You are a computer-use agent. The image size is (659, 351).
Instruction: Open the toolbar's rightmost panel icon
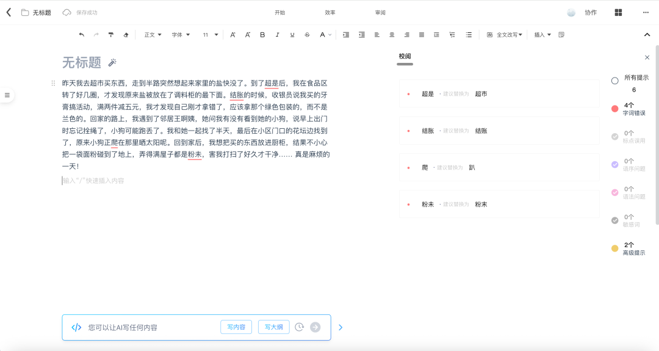pos(561,35)
